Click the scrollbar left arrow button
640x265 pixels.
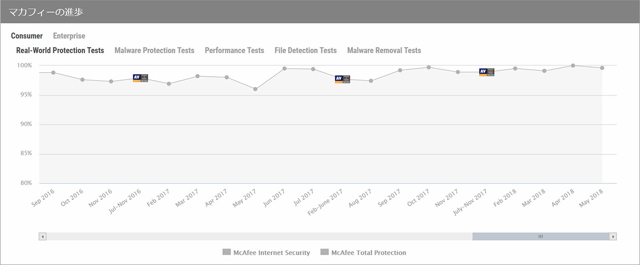point(42,236)
